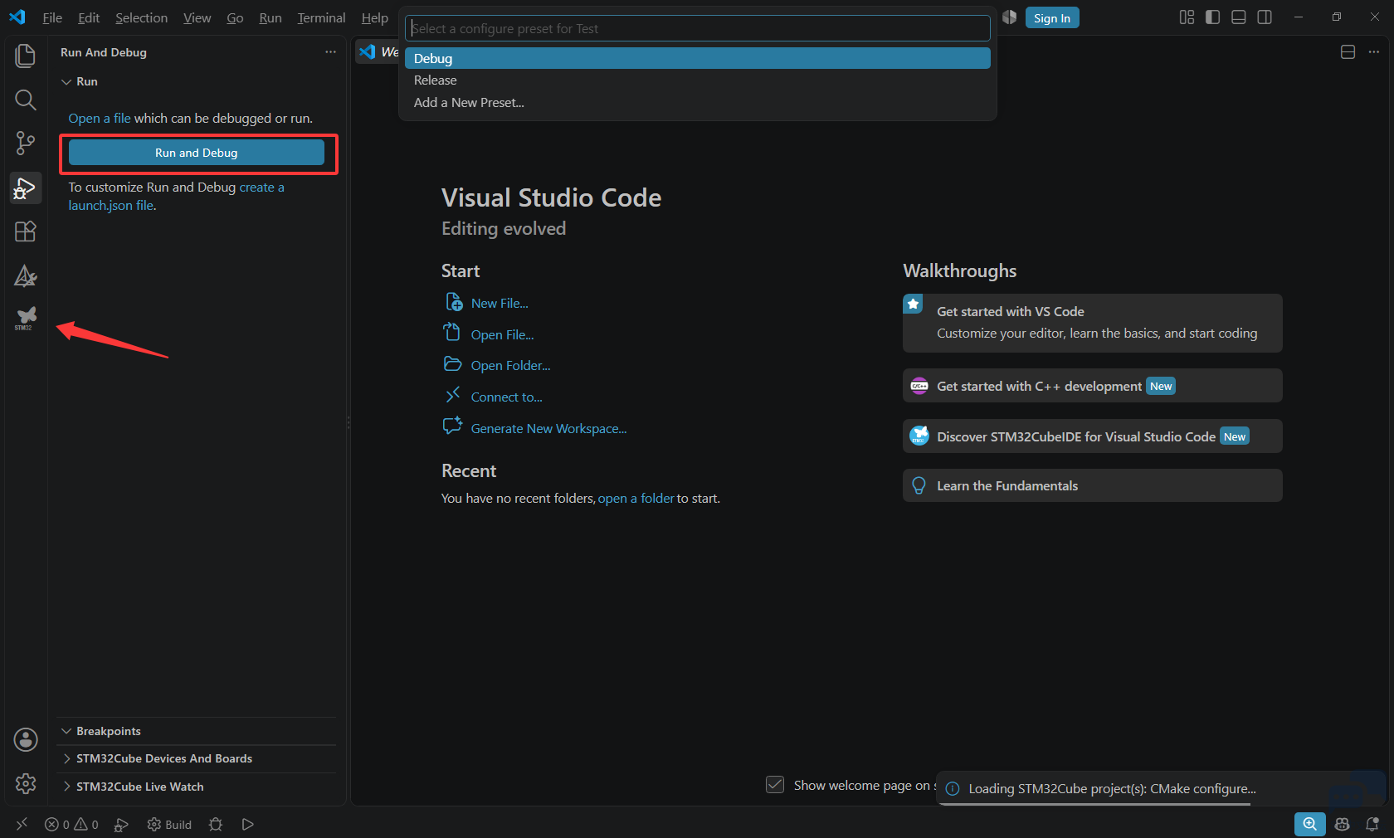Click the zoom magnifier status bar icon
Screen dimensions: 1394x838
click(x=1309, y=824)
